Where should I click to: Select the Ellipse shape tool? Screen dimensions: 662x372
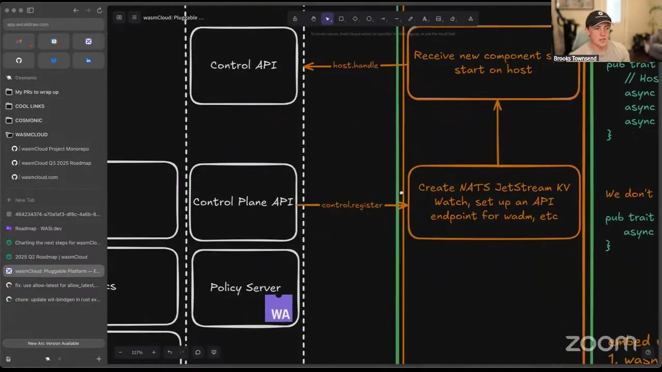(369, 19)
